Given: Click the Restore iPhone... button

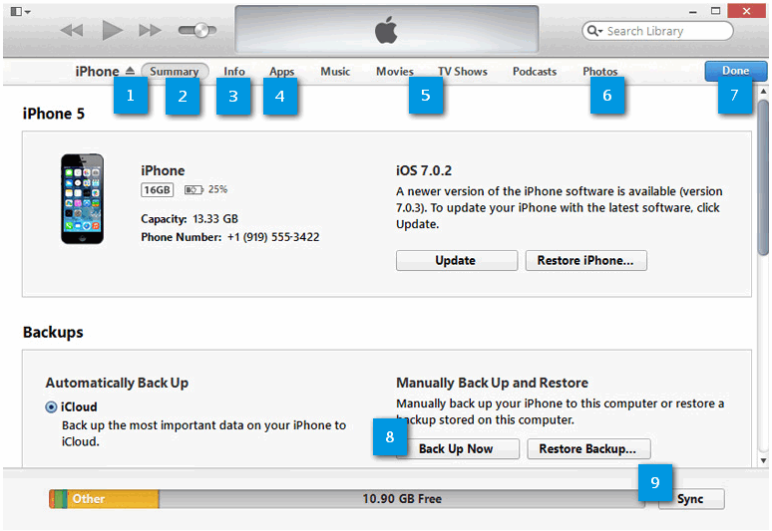Looking at the screenshot, I should [585, 260].
